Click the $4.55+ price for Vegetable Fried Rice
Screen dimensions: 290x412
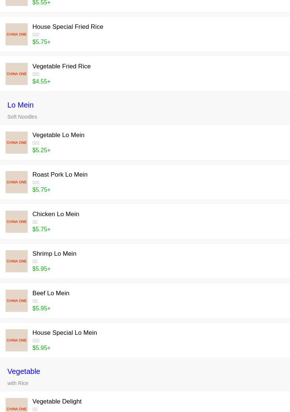[x=41, y=82]
